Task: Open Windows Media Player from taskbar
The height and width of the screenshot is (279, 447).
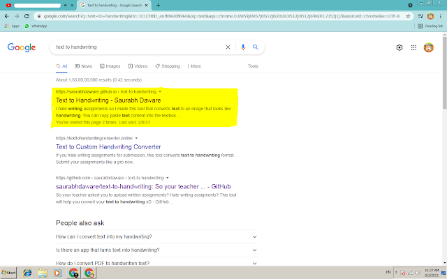Action: [x=57, y=273]
